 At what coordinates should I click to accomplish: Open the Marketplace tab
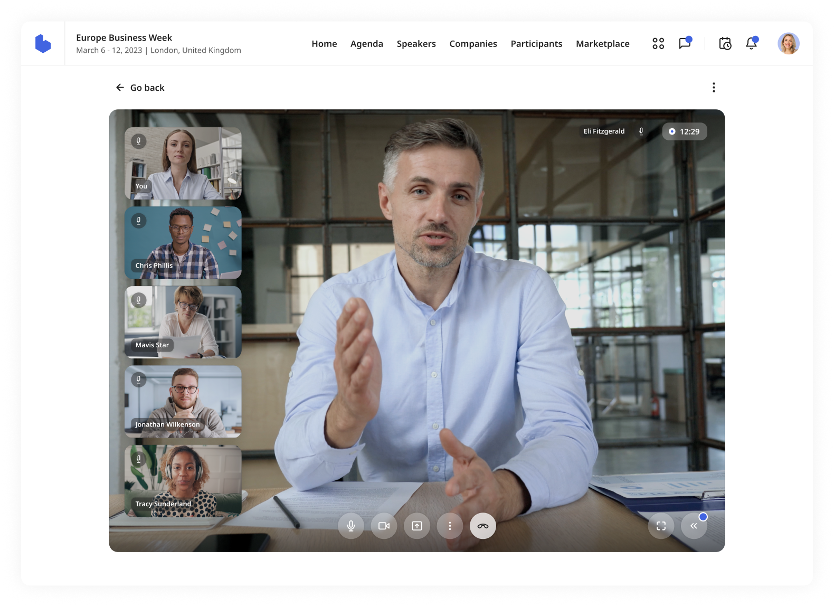tap(603, 44)
